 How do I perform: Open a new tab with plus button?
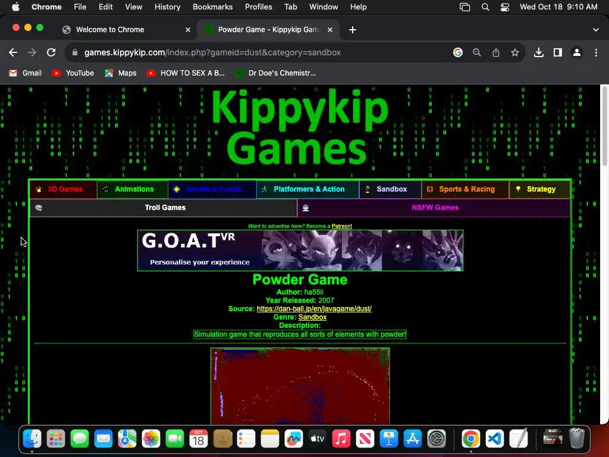(353, 30)
